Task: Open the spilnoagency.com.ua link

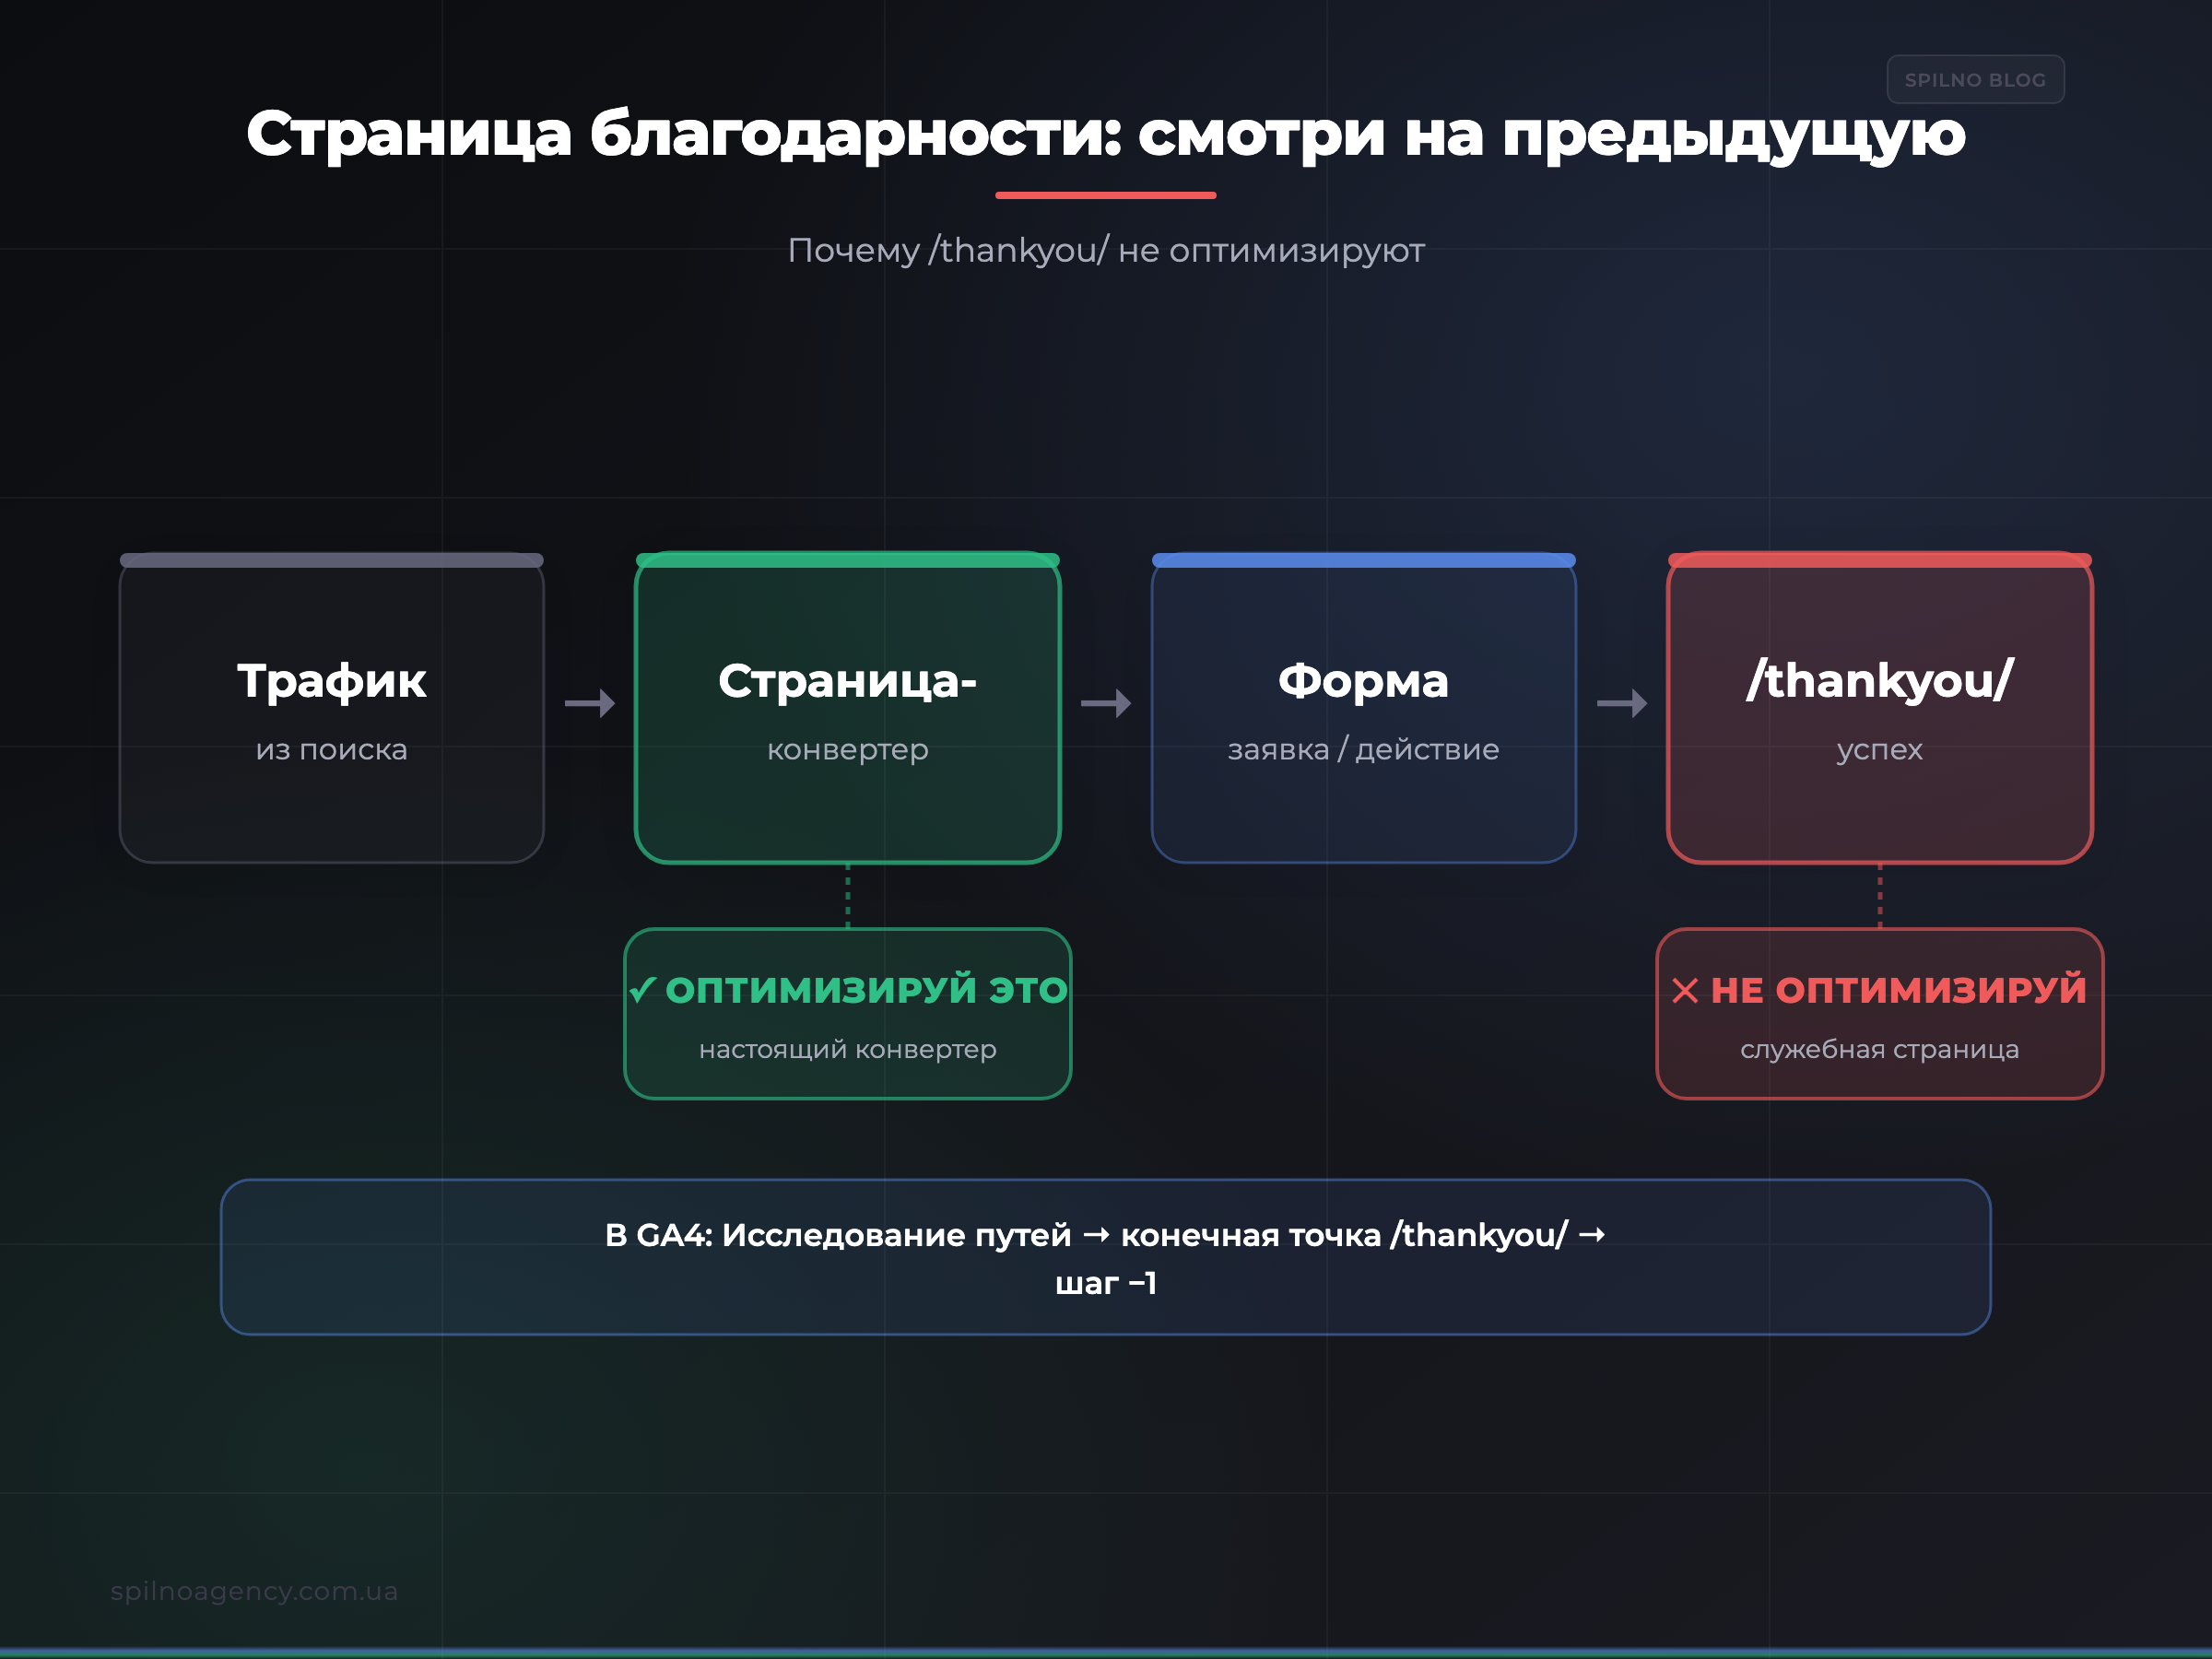Action: (254, 1591)
